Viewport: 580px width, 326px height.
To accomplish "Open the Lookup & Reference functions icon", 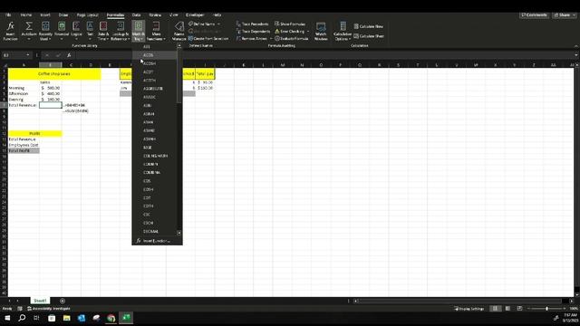I will [120, 31].
